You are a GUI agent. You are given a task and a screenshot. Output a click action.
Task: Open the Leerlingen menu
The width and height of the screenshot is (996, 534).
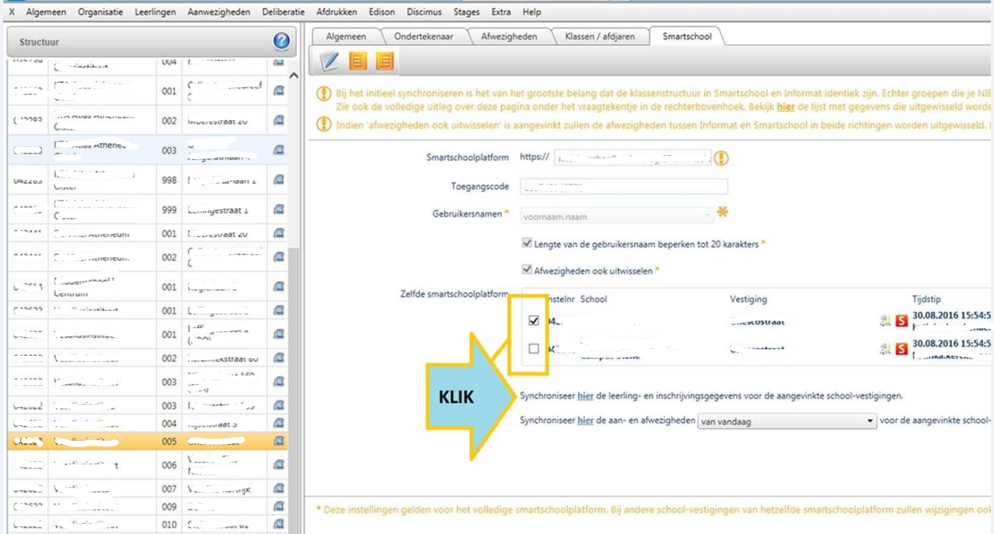[155, 12]
